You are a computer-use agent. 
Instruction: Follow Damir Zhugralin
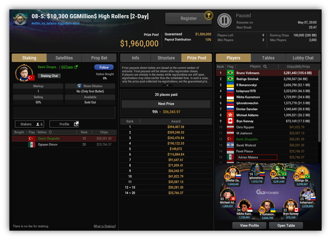pyautogui.click(x=104, y=67)
